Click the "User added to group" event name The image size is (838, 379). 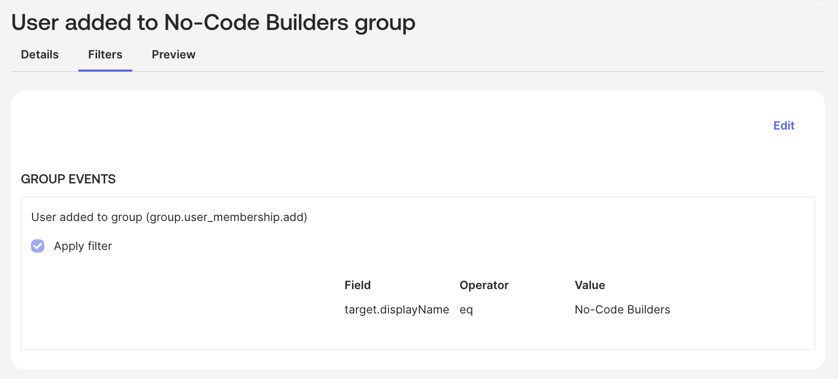coord(86,217)
